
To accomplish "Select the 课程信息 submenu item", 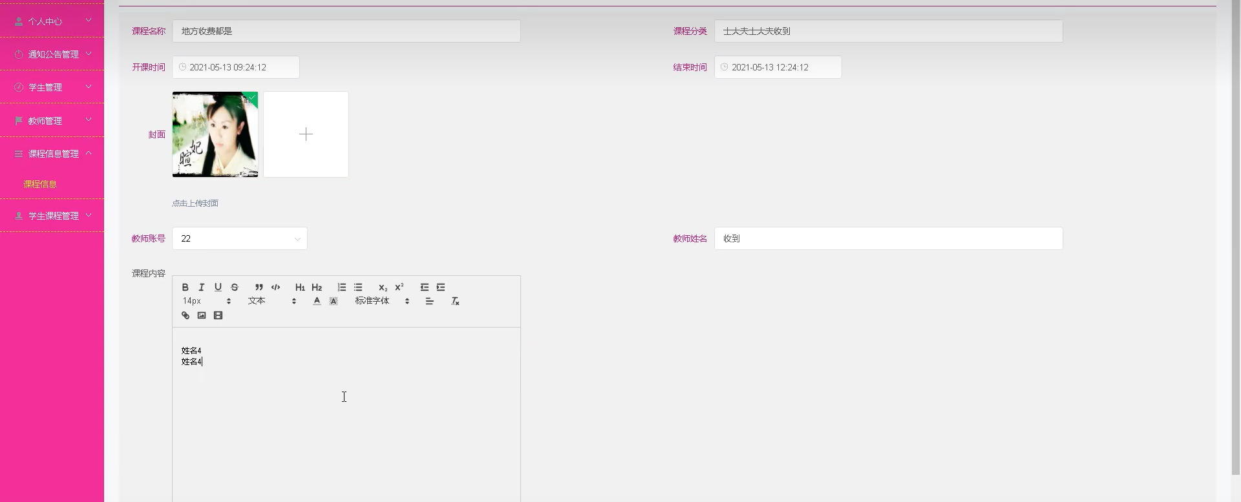I will 40,184.
